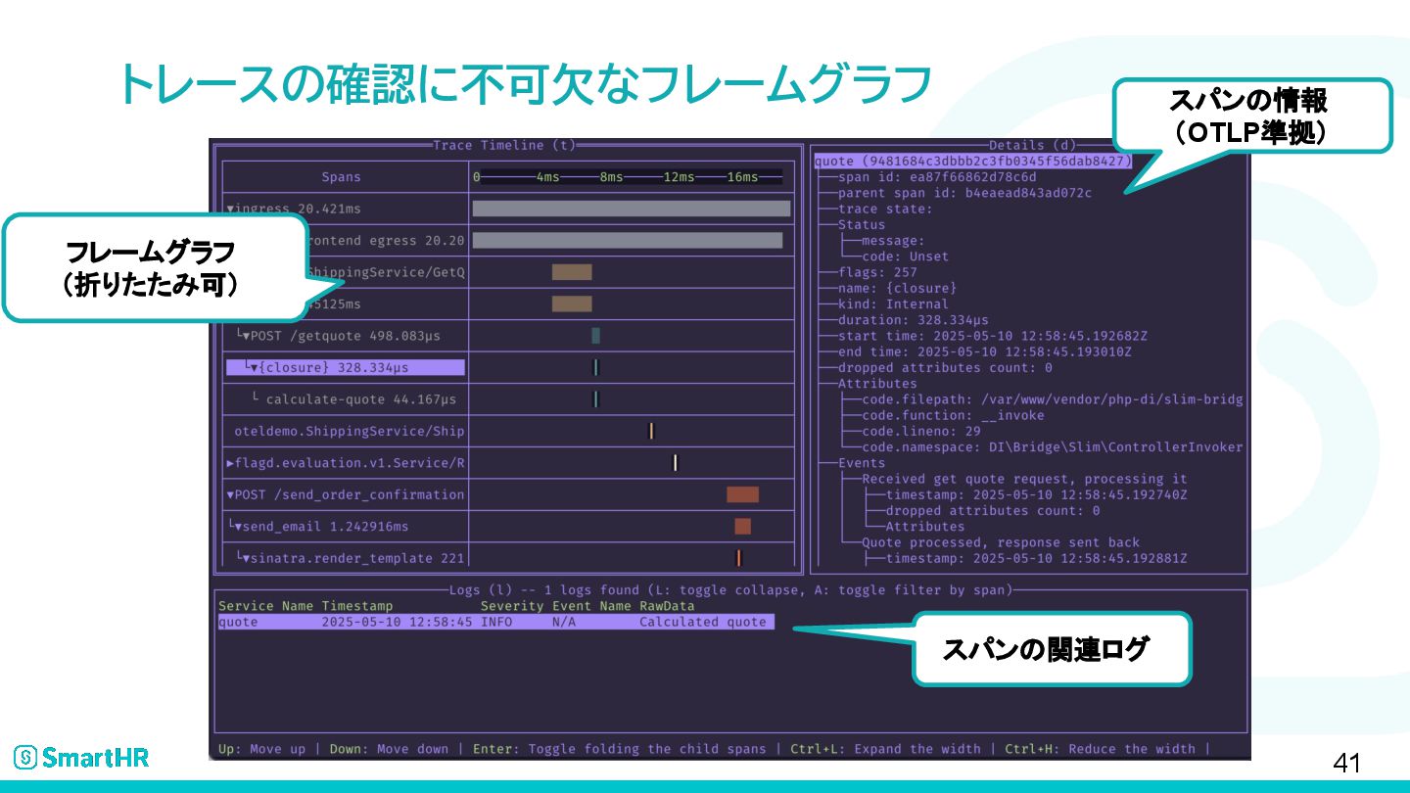Click the {closure} row timeline bar
Image resolution: width=1410 pixels, height=793 pixels.
click(595, 367)
